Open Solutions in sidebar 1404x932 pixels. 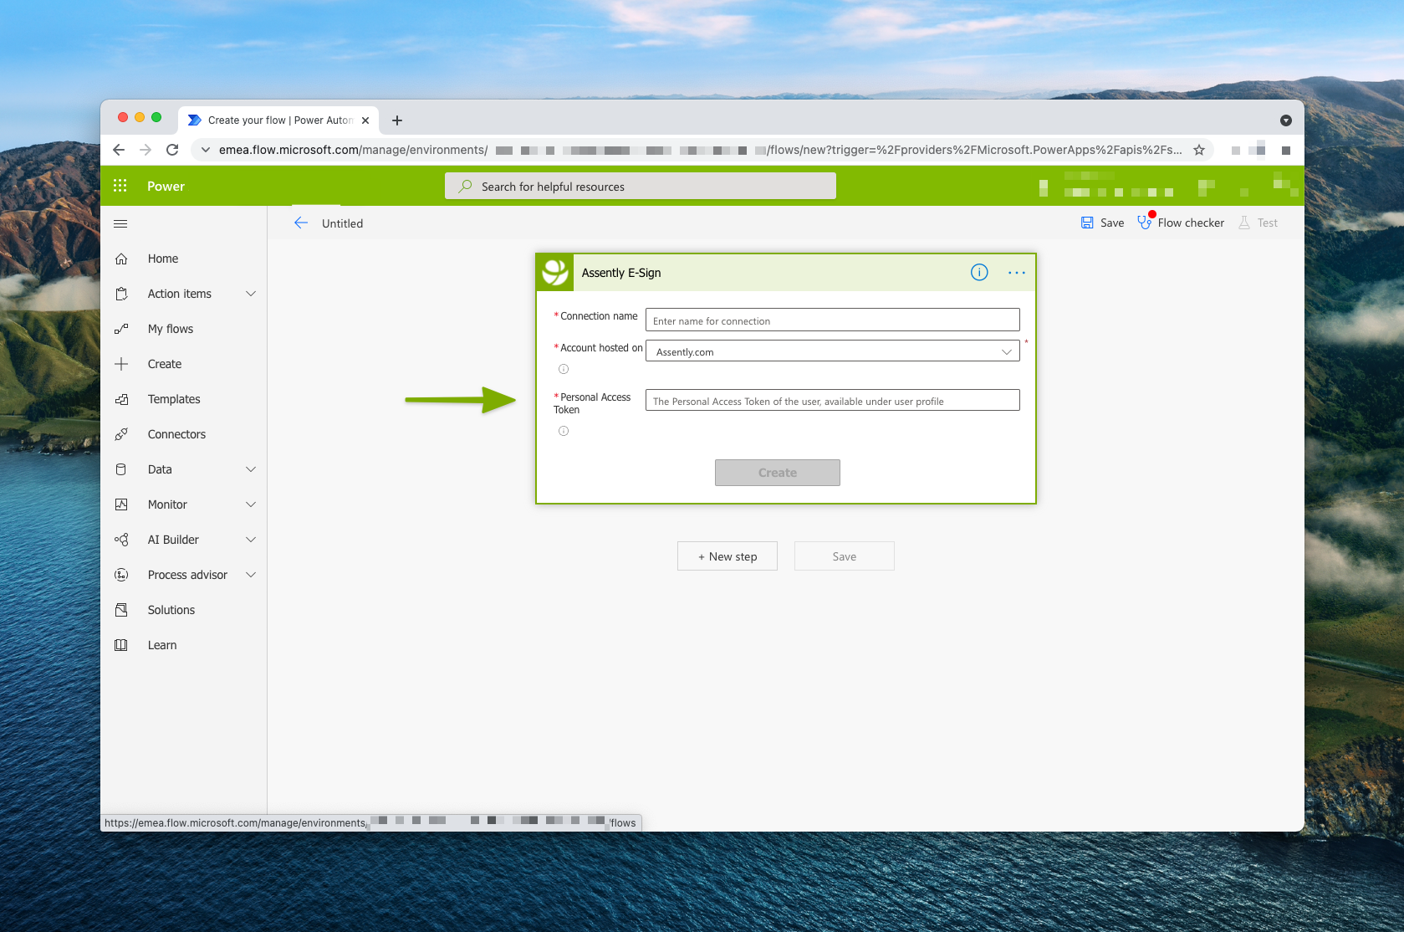(x=171, y=610)
